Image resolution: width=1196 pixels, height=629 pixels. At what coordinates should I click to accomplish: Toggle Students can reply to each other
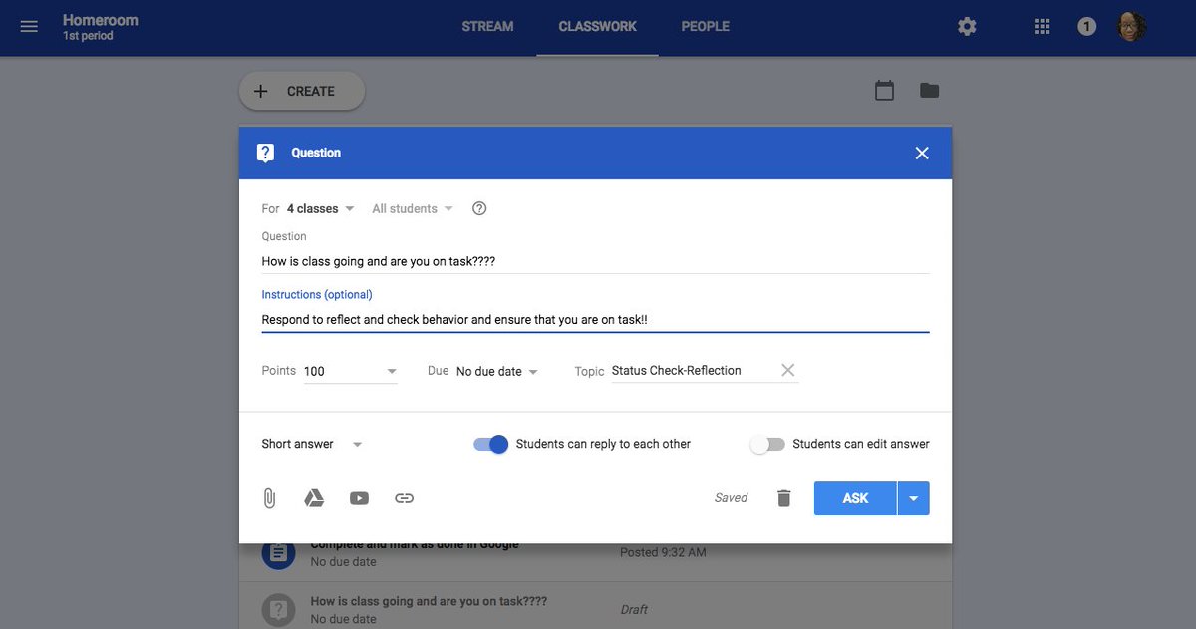[490, 444]
